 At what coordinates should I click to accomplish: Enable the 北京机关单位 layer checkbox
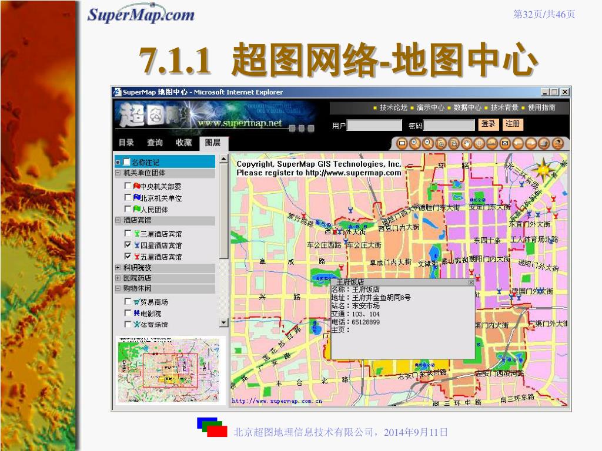(x=128, y=197)
